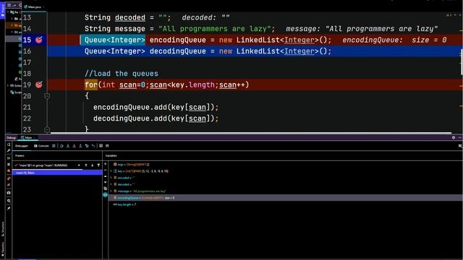The height and width of the screenshot is (260, 463).
Task: Open debug panel gear settings icon
Action: click(454, 138)
